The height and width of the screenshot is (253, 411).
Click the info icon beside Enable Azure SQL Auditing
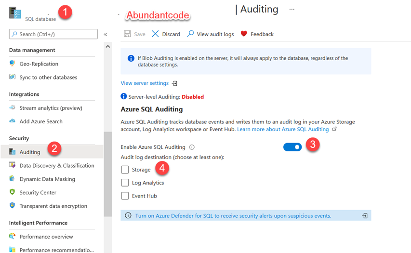pyautogui.click(x=192, y=147)
